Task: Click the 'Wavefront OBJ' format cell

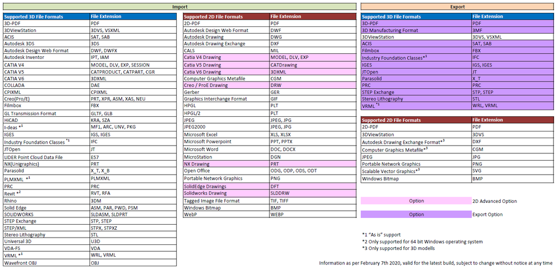Action: pos(46,263)
